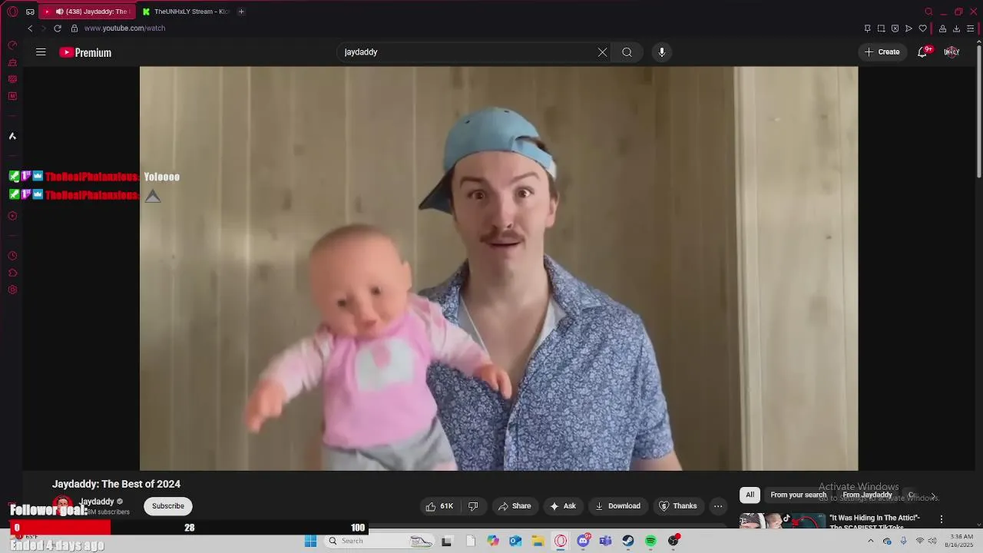The image size is (983, 553).
Task: Open options for Scariest TikToks video
Action: coord(942,519)
